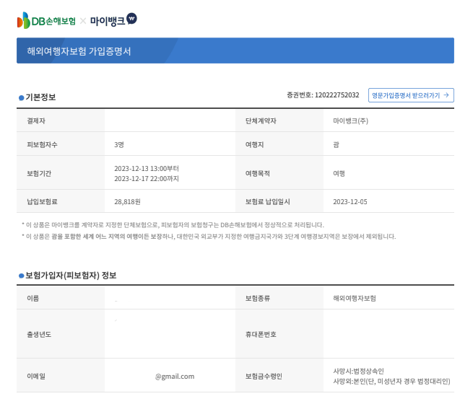Screen dimensions: 473x404
Task: Open 영문가입증명서 받으러가기 button
Action: (411, 95)
